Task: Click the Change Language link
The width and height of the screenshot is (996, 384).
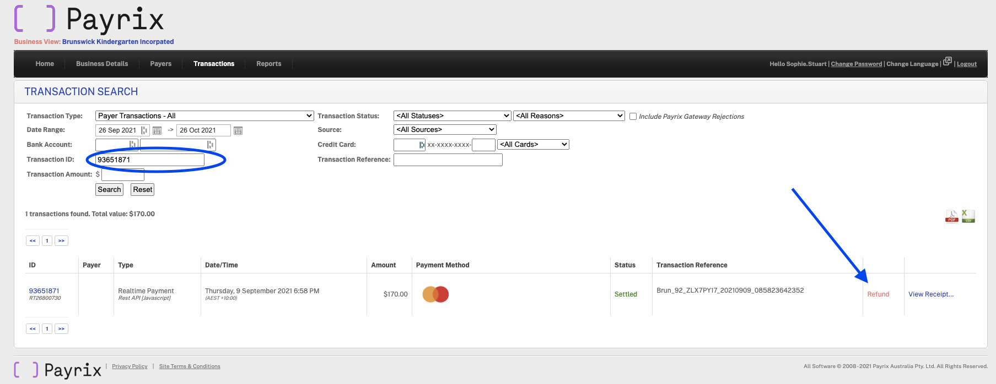Action: tap(912, 64)
